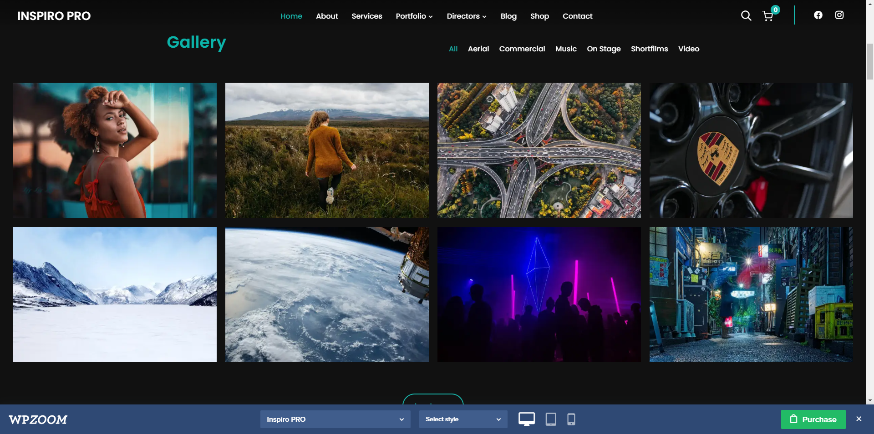This screenshot has height=434, width=874.
Task: Filter gallery by Video
Action: [x=689, y=49]
